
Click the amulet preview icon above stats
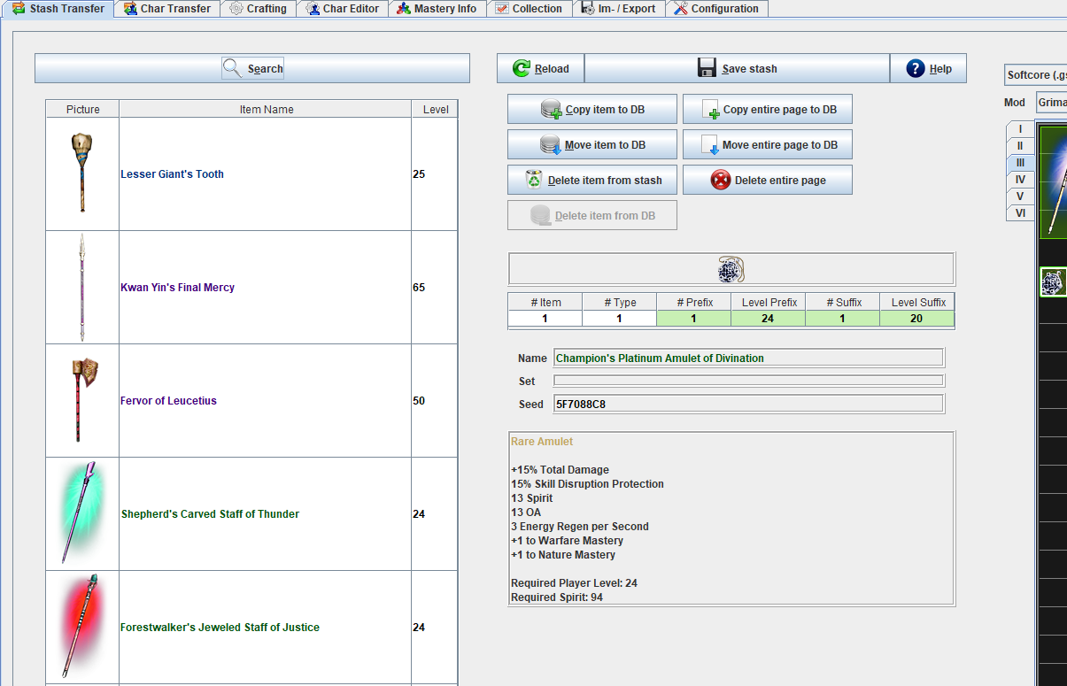731,269
